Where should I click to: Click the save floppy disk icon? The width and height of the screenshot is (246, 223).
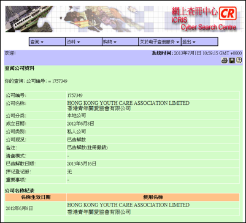coord(232,61)
